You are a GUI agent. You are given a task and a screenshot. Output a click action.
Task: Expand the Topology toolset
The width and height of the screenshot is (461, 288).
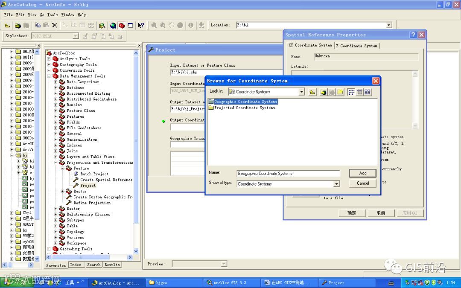coord(55,232)
